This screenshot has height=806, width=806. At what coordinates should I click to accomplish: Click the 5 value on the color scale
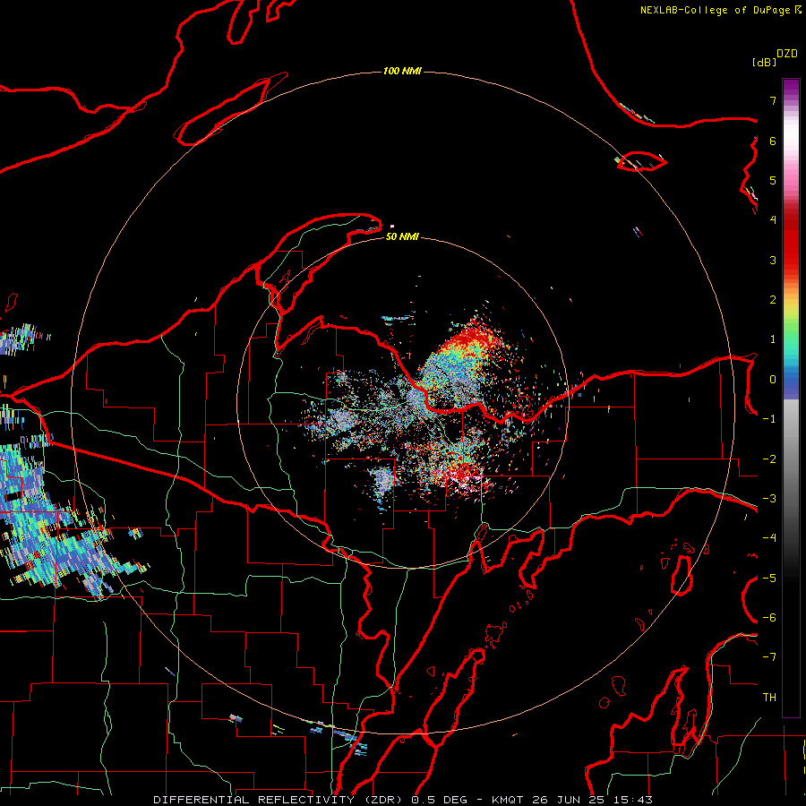coord(773,181)
